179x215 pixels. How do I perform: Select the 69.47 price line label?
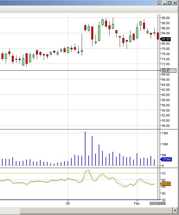168,71
